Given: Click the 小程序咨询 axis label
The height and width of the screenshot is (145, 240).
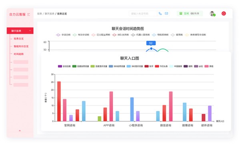Looking at the screenshot, I should [136, 125].
